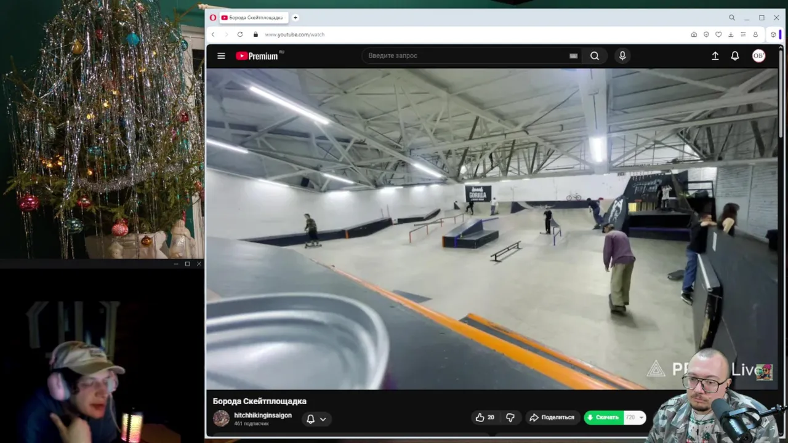
Task: Take a snapshot with the camera icon
Action: [694, 34]
